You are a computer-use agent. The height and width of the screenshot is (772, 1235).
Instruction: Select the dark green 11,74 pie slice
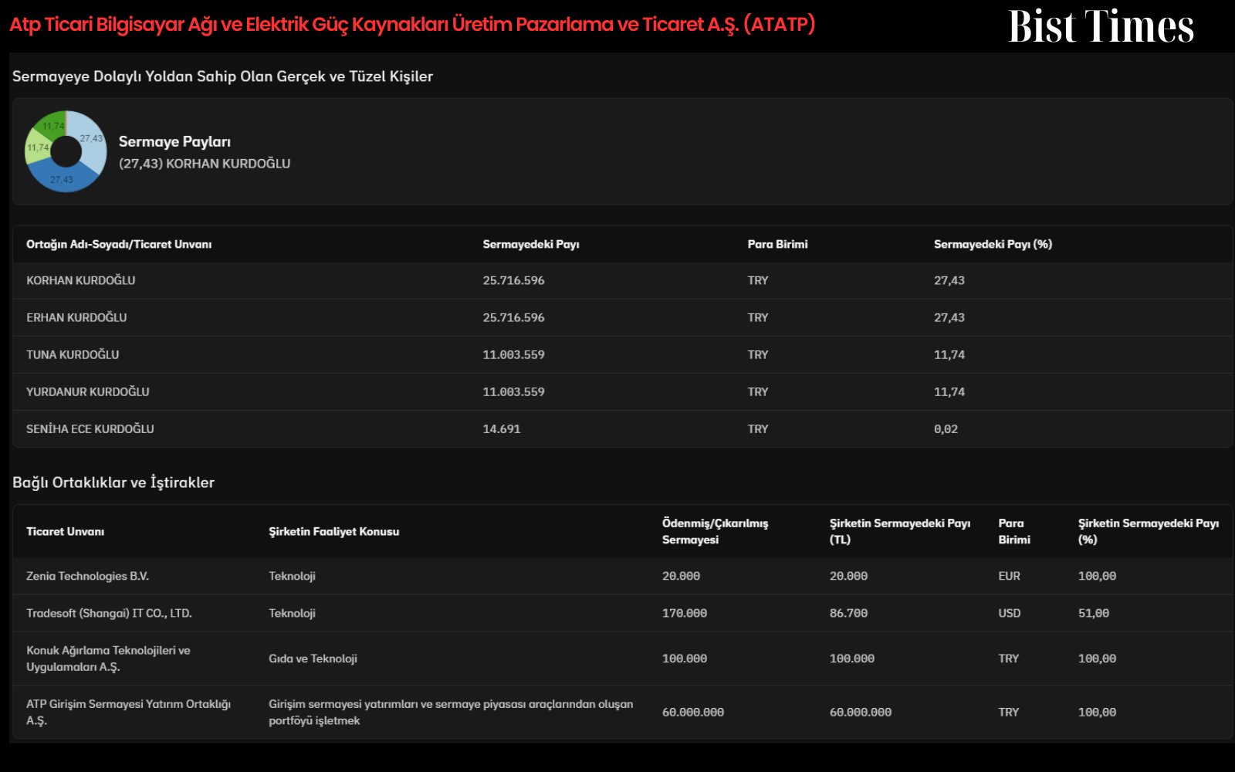(52, 125)
